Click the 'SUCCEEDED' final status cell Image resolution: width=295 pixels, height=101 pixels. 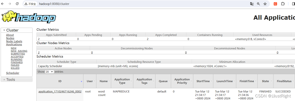pos(283,92)
